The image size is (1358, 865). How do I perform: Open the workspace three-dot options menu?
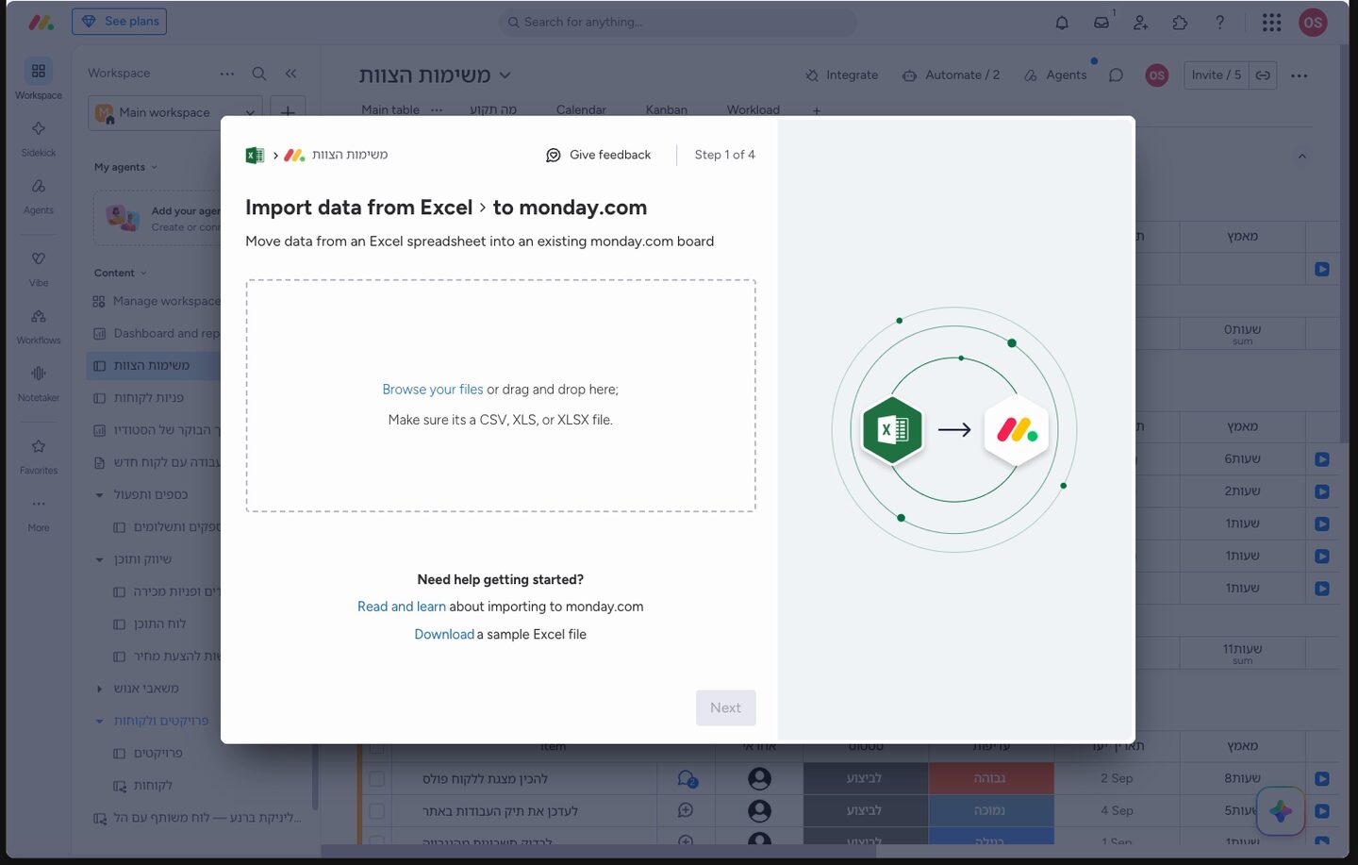[227, 74]
